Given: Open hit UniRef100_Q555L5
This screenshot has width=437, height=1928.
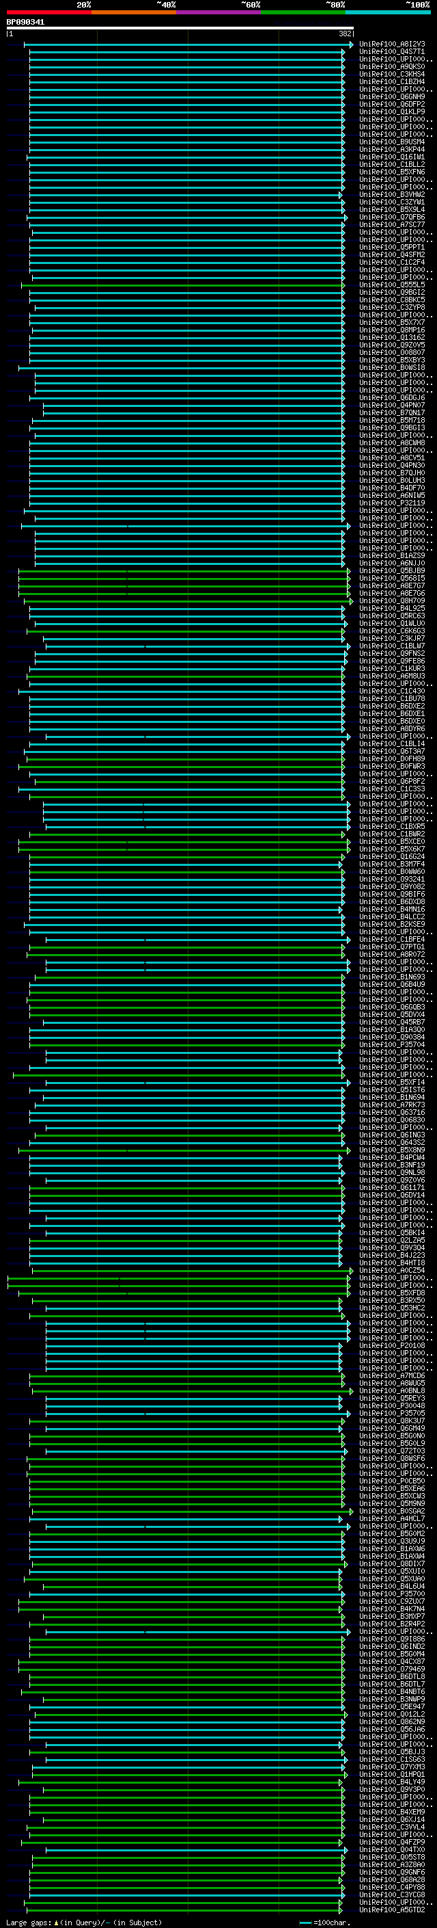Looking at the screenshot, I should click(x=392, y=285).
